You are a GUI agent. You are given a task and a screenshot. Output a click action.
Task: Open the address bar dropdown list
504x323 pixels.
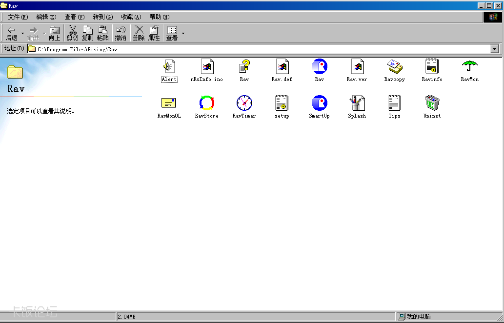(495, 49)
